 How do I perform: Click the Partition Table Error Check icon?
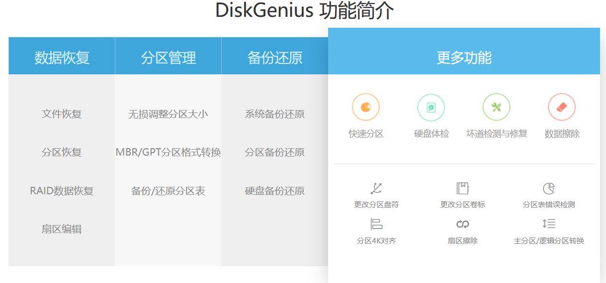pyautogui.click(x=549, y=188)
